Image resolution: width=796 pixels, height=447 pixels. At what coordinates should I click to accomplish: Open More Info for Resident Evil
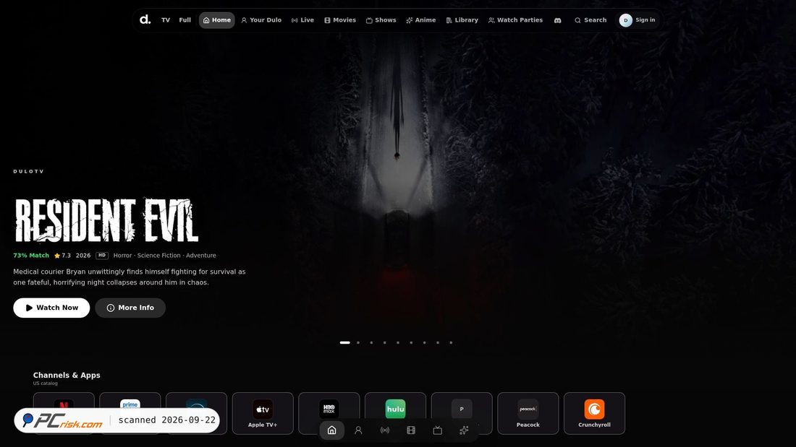(x=130, y=308)
